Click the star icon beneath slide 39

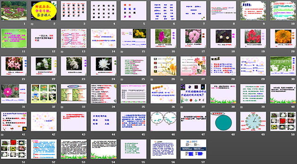point(242,107)
